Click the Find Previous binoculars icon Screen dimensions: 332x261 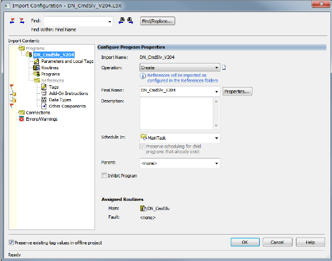tap(121, 21)
